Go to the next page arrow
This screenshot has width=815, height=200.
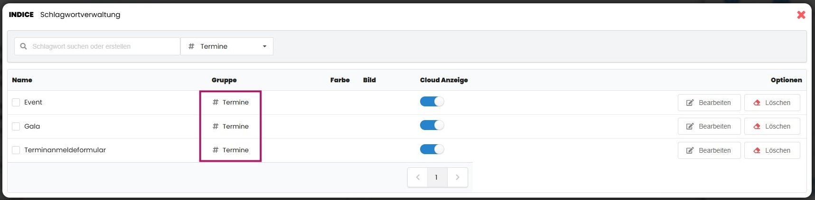pyautogui.click(x=458, y=177)
